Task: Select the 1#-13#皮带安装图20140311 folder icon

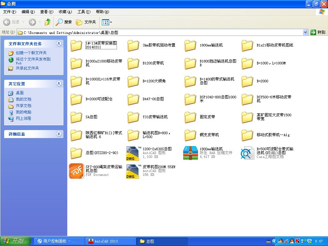Action: (x=76, y=45)
